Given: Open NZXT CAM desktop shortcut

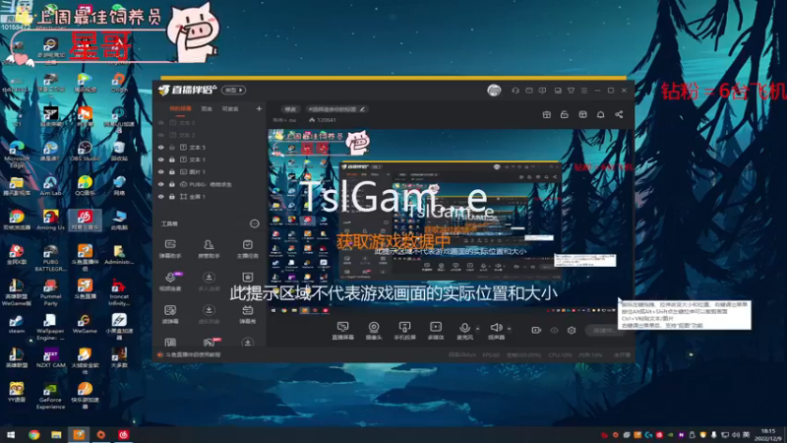Looking at the screenshot, I should tap(50, 358).
